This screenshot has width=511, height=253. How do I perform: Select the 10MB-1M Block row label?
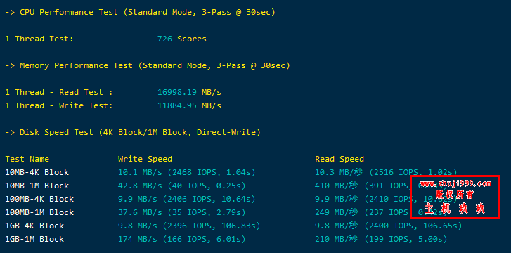(37, 186)
